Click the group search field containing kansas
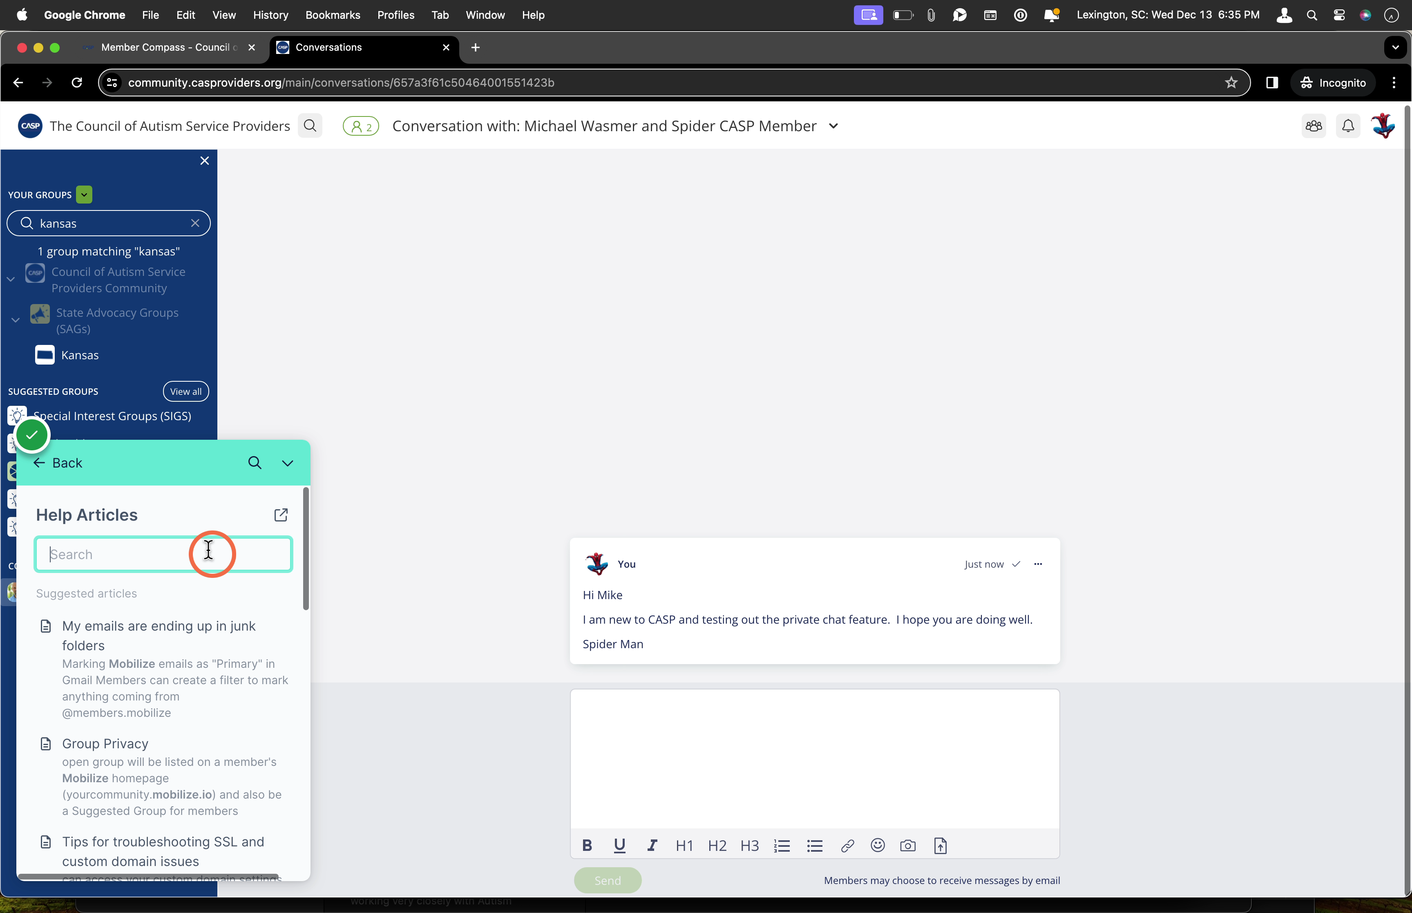 click(x=108, y=223)
